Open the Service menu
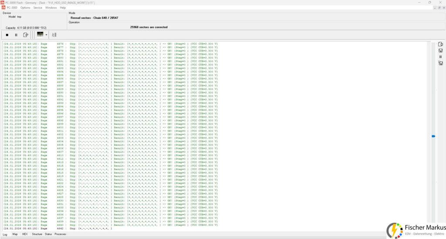The height and width of the screenshot is (239, 446). [38, 8]
